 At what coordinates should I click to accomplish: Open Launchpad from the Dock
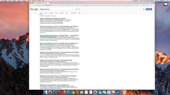pos(50,92)
